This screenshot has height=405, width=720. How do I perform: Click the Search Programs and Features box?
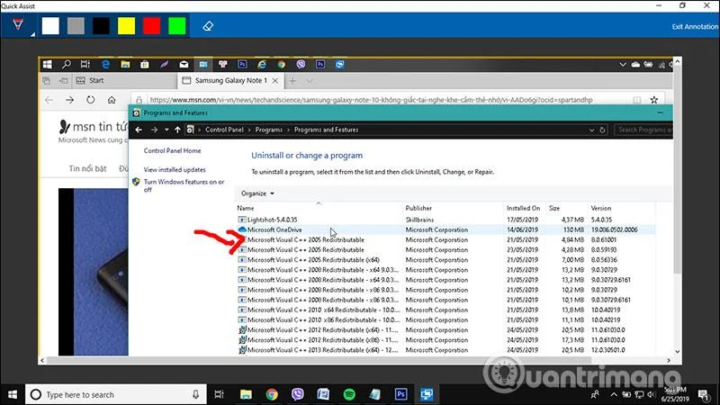coord(643,130)
